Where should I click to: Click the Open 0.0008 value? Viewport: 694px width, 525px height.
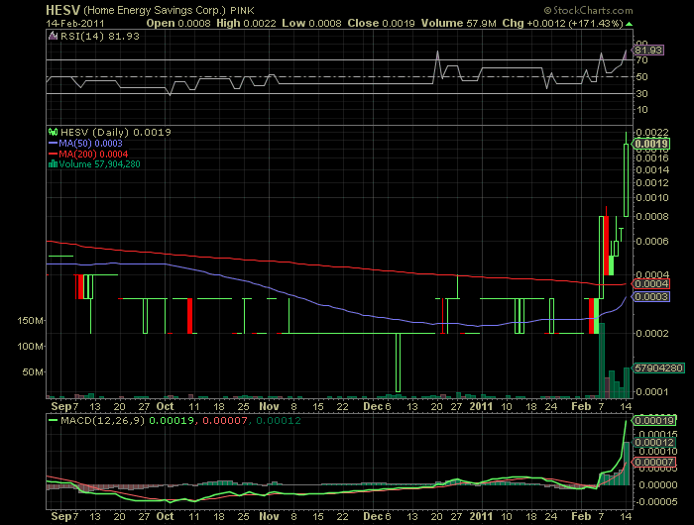[x=178, y=23]
